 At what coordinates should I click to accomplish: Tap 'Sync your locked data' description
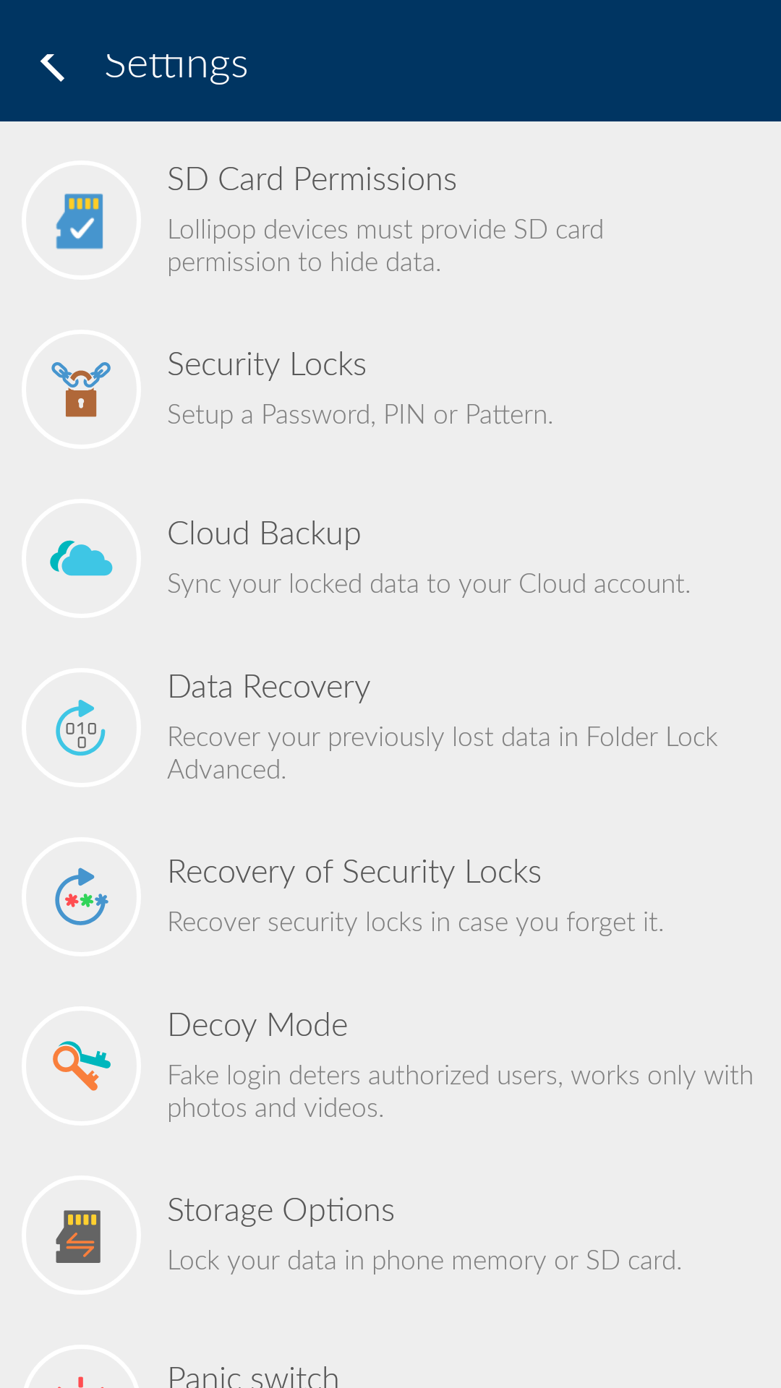429,584
